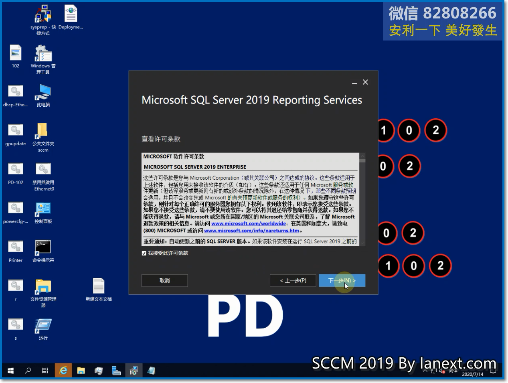Click the taskbar date 2020/7/14

[x=473, y=374]
